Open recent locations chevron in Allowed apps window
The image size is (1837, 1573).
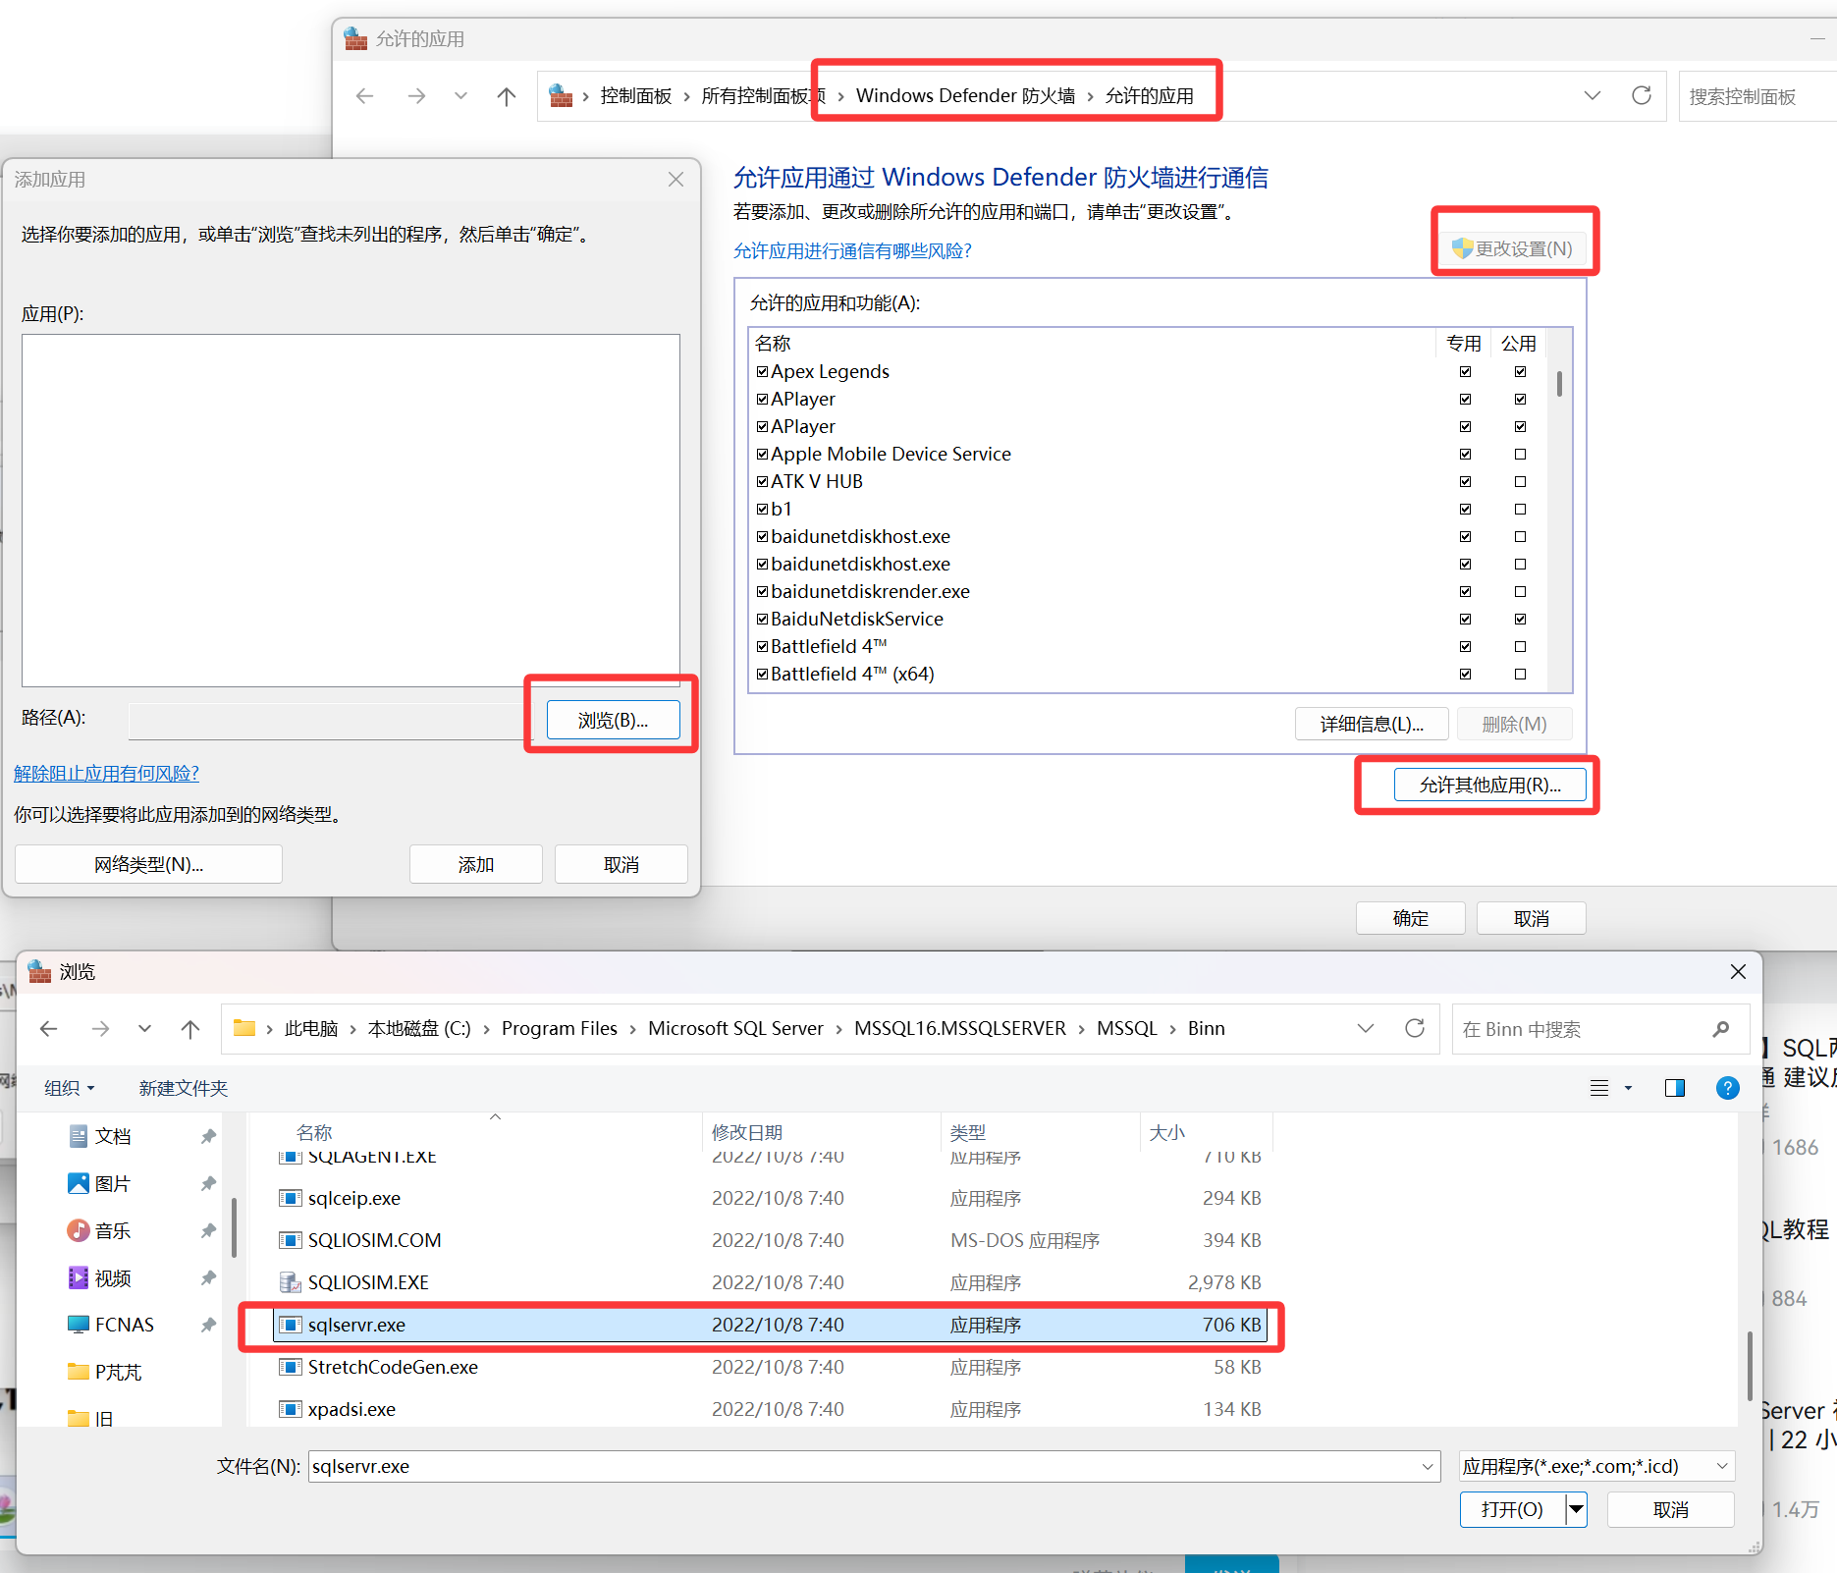click(x=460, y=95)
